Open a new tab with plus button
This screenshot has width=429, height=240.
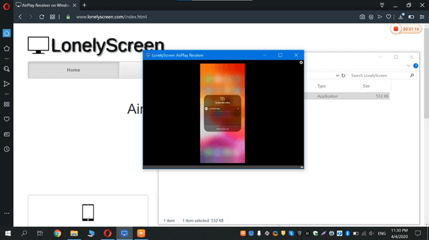84,5
